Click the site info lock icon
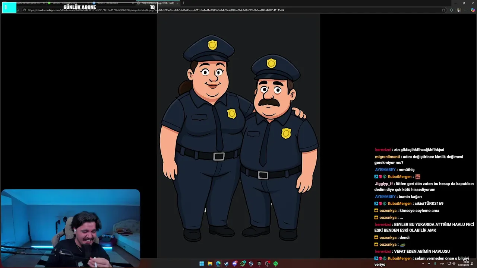The width and height of the screenshot is (477, 268). [x=25, y=10]
